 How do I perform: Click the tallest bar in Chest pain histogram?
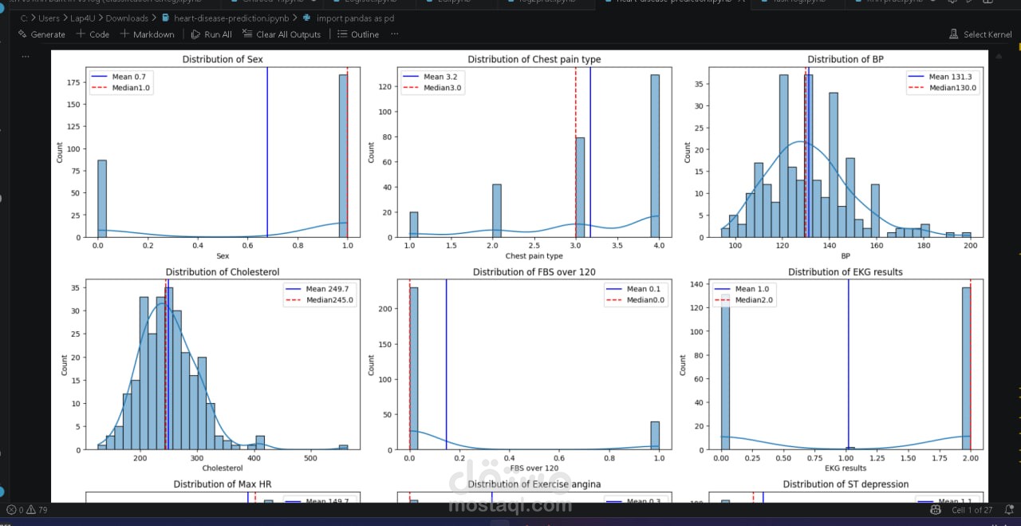[x=655, y=156]
